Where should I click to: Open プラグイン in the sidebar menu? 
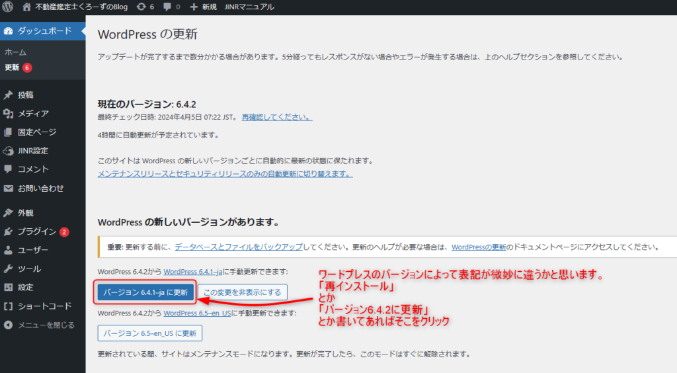pos(37,232)
